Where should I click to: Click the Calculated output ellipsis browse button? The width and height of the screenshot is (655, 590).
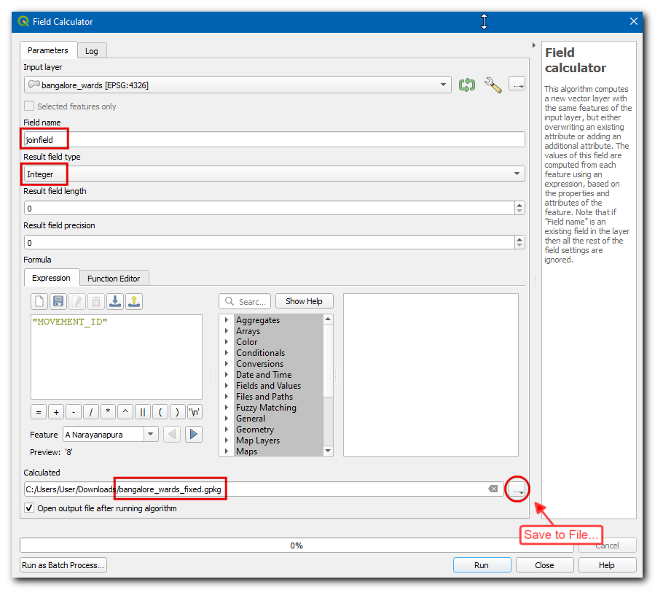coord(517,489)
